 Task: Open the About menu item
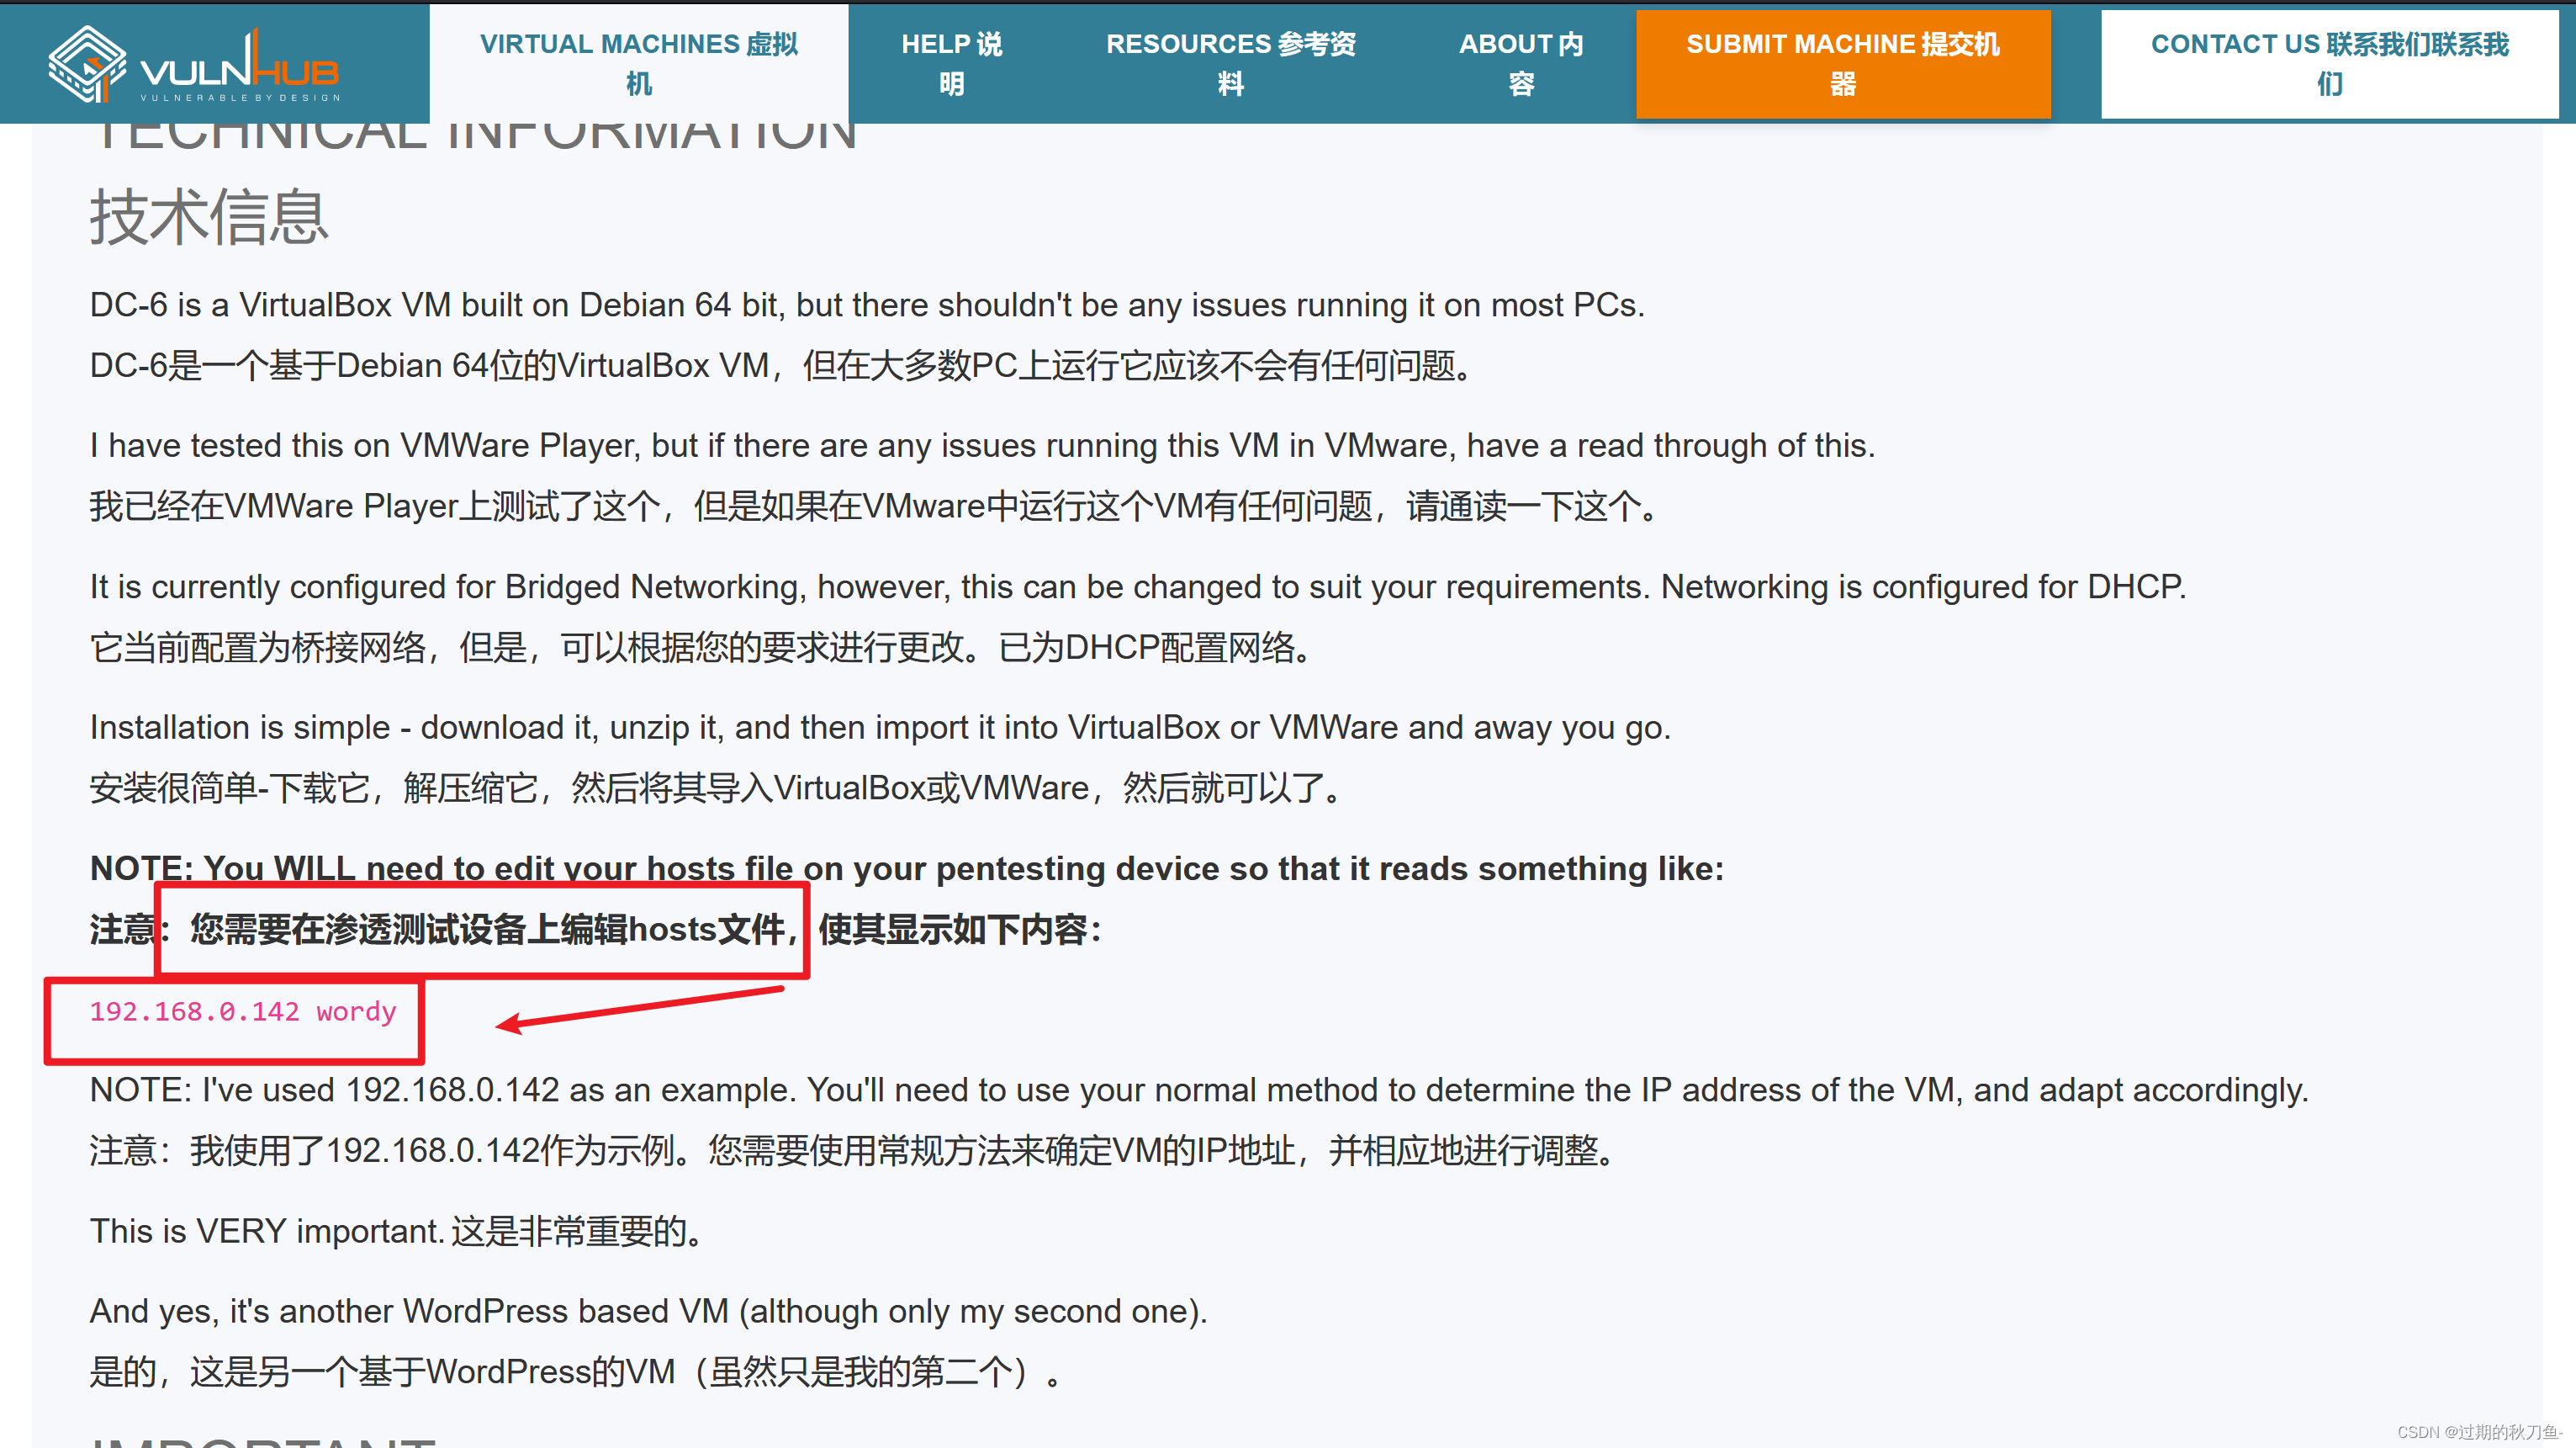(1520, 63)
